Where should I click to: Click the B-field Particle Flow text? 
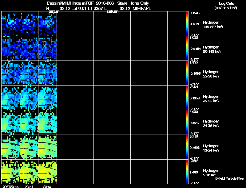[x=230, y=178]
